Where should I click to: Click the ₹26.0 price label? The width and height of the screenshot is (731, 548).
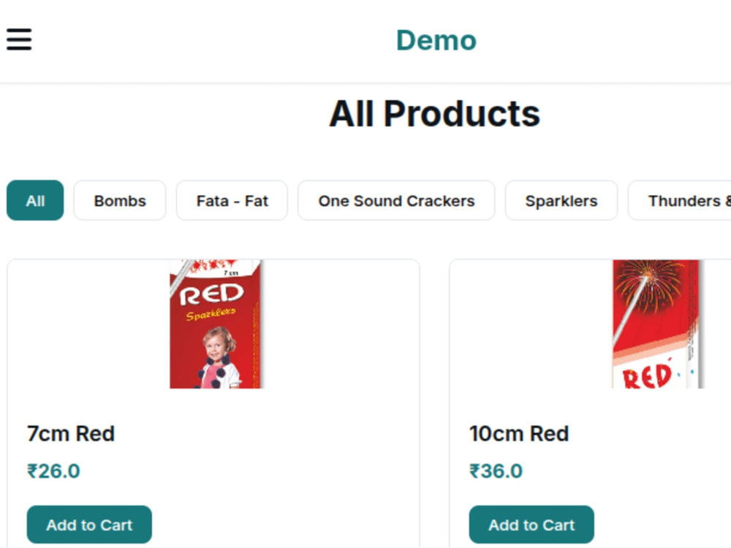(x=53, y=471)
